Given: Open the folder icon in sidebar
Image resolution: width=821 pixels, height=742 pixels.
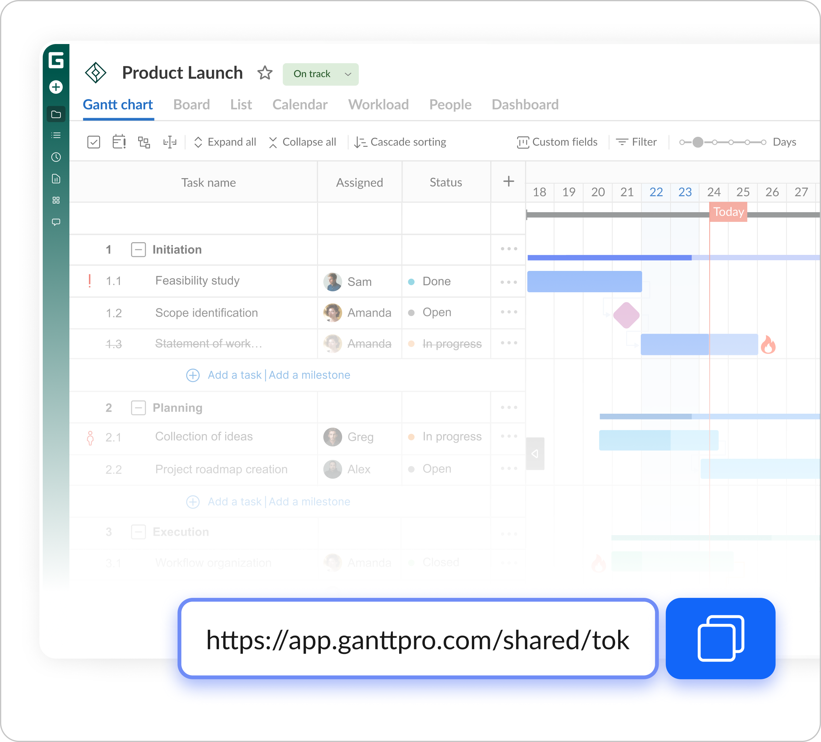Looking at the screenshot, I should tap(56, 114).
